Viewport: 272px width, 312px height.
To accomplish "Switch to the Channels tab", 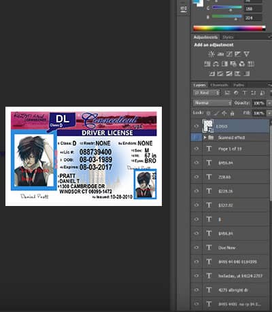I will tap(219, 85).
